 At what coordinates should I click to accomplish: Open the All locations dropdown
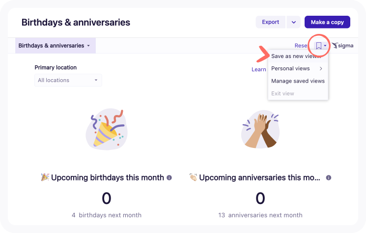68,80
